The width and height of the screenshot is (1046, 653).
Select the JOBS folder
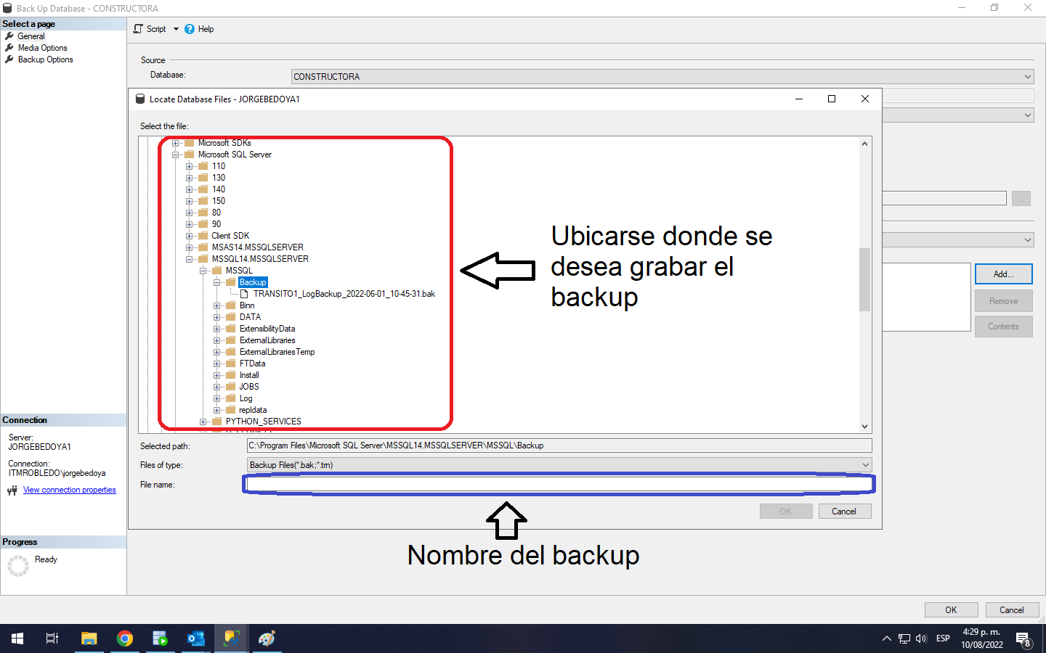click(249, 387)
